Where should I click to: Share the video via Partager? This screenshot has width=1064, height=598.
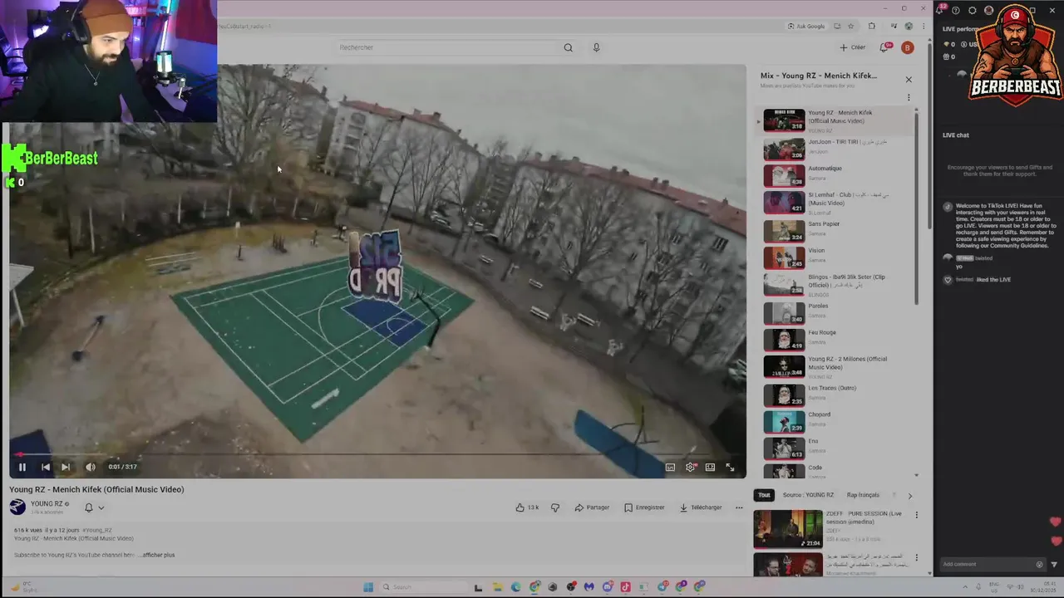592,507
